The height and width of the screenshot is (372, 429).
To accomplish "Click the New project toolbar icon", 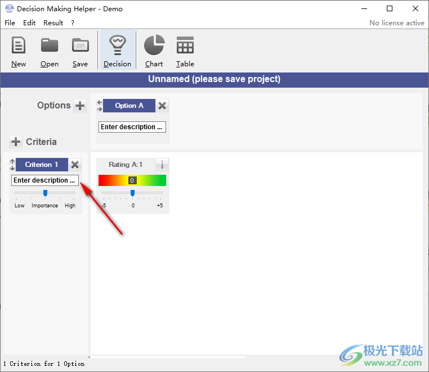I will [x=19, y=51].
